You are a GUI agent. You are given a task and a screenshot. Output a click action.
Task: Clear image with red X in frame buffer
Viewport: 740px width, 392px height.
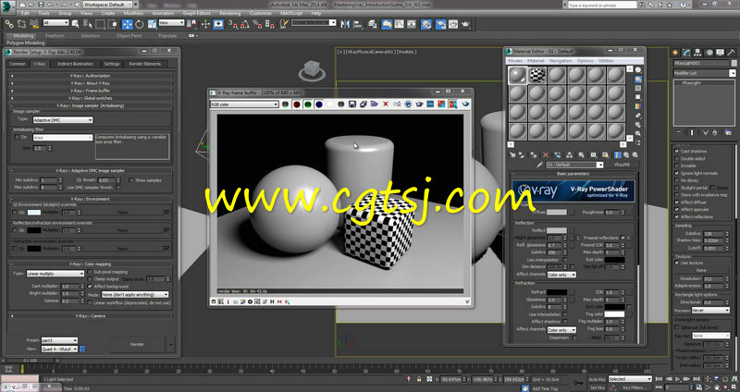point(386,104)
